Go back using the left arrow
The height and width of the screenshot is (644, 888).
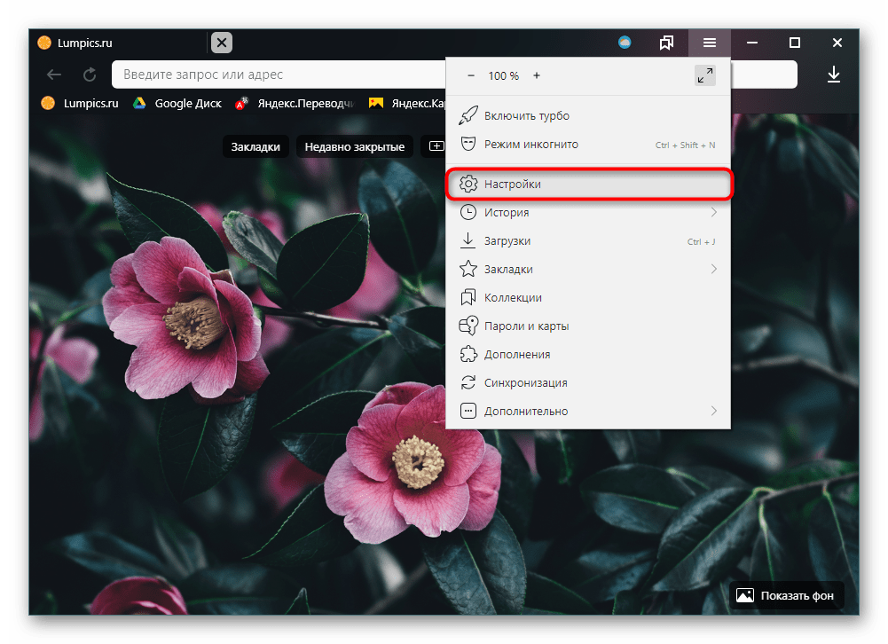[54, 75]
